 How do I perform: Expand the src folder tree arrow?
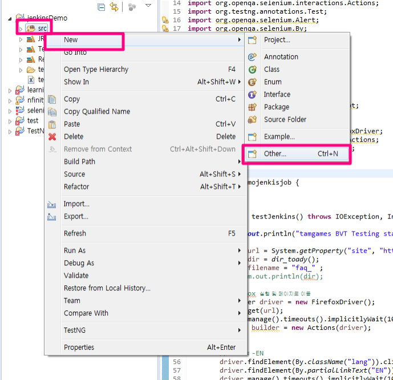coord(21,29)
